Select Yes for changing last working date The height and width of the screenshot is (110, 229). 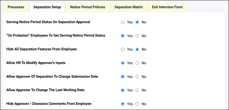coord(123,90)
